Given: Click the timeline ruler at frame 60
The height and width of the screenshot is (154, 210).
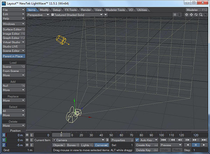Looking at the screenshot, I should click(121, 135).
